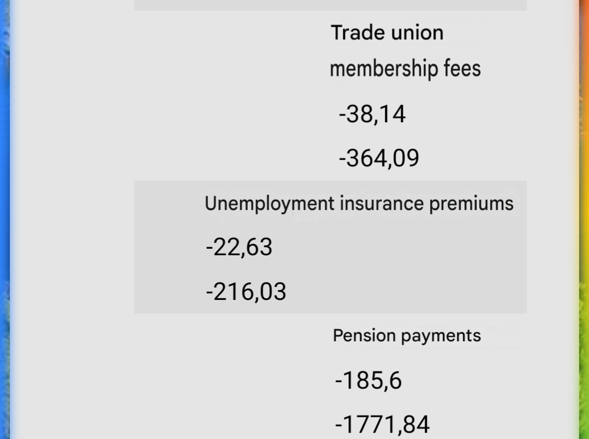589x439 pixels.
Task: Click the word "premiums" in the shaded row
Action: click(472, 204)
